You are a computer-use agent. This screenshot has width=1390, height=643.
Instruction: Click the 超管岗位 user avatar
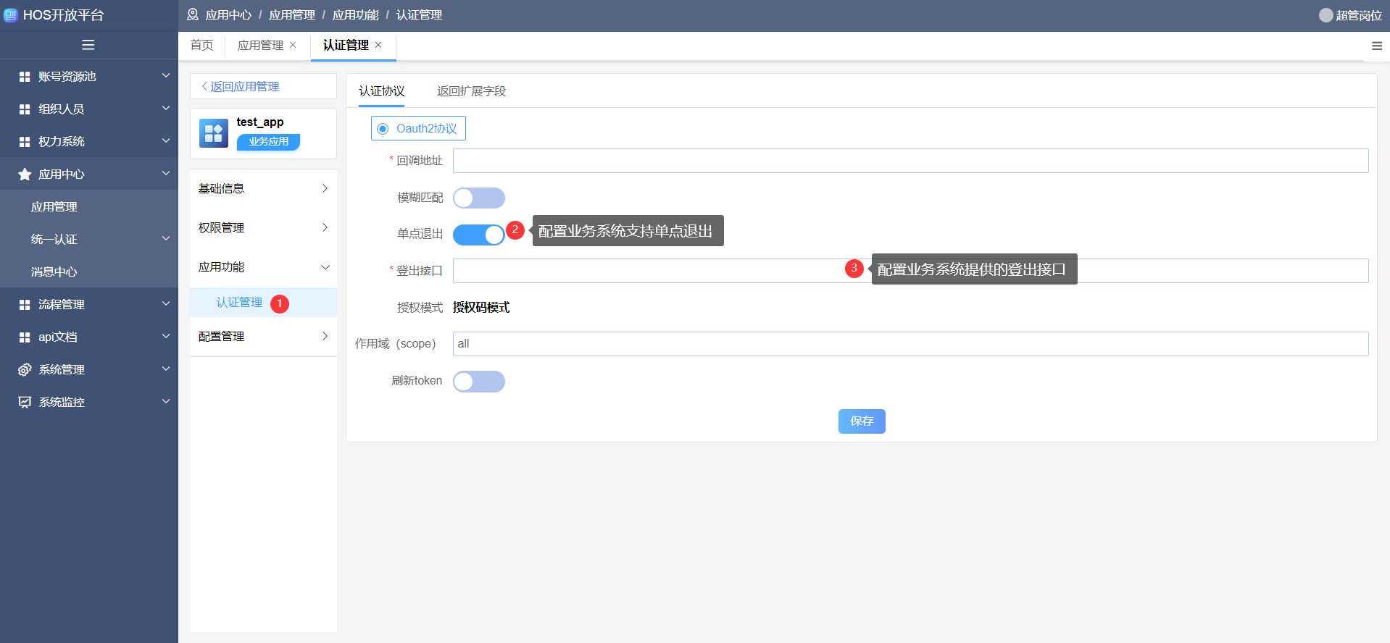pos(1326,15)
